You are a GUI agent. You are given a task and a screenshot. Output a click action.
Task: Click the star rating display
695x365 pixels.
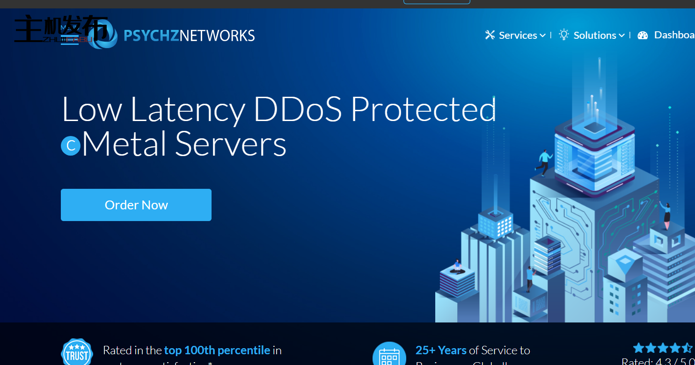click(662, 348)
